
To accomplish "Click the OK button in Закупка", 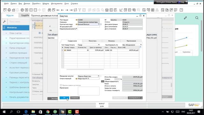I will coord(64,98).
